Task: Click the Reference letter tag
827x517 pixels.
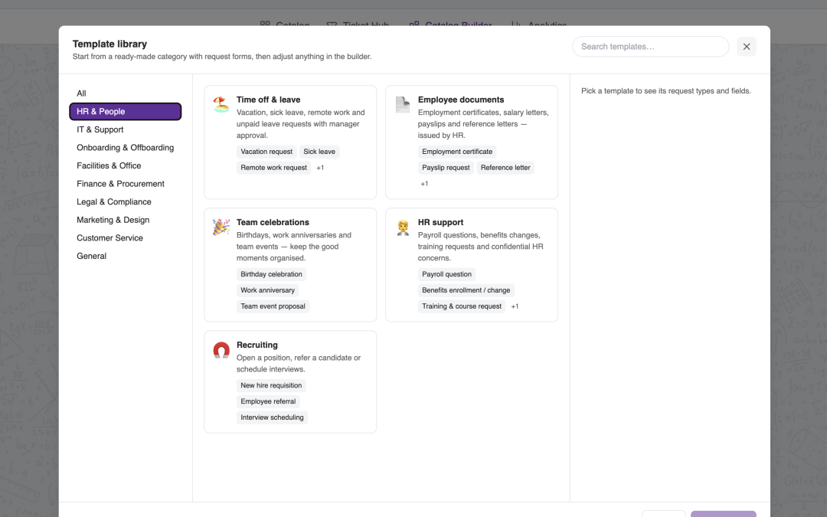Action: pos(505,168)
